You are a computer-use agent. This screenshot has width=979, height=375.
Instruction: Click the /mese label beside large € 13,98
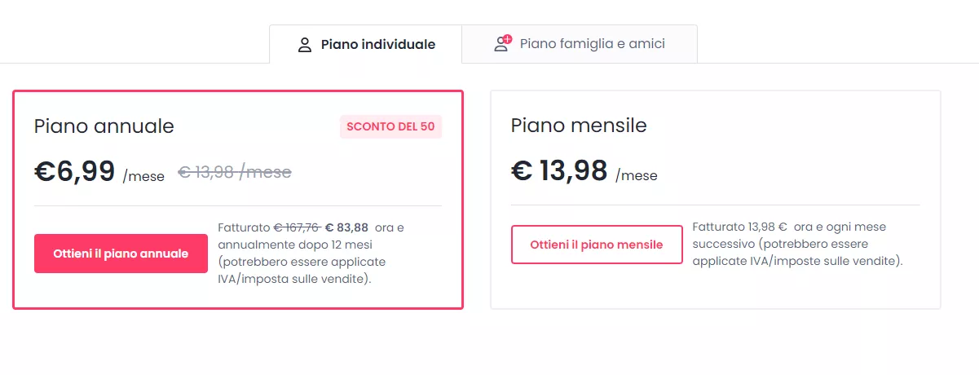tap(637, 175)
